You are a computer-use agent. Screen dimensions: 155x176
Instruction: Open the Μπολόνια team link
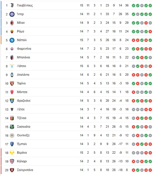pos(23,57)
